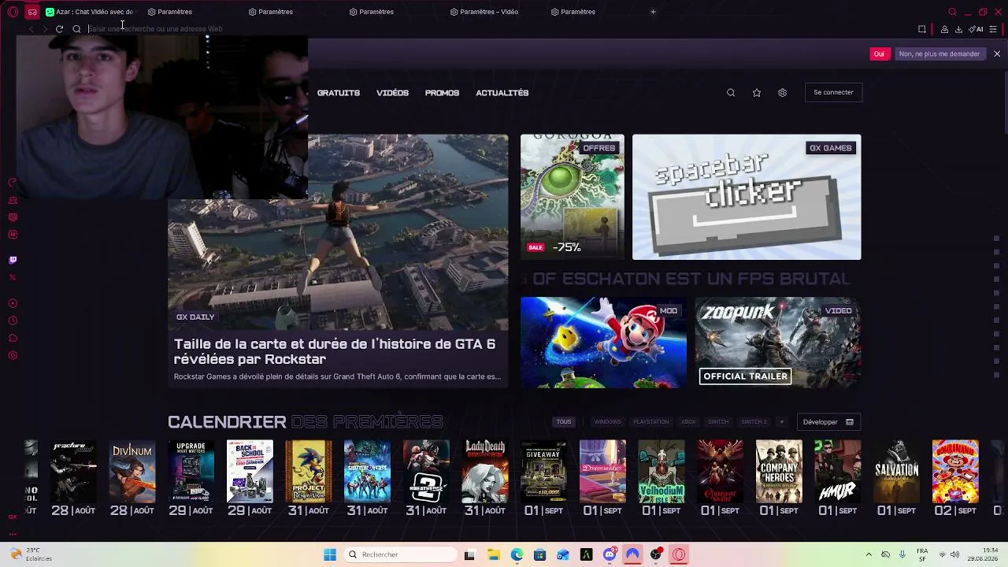Open the profile icon in the toolbar
The height and width of the screenshot is (567, 1008).
944,29
